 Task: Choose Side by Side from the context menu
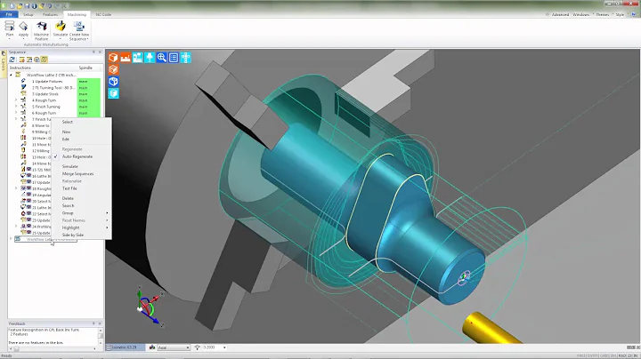click(x=73, y=235)
